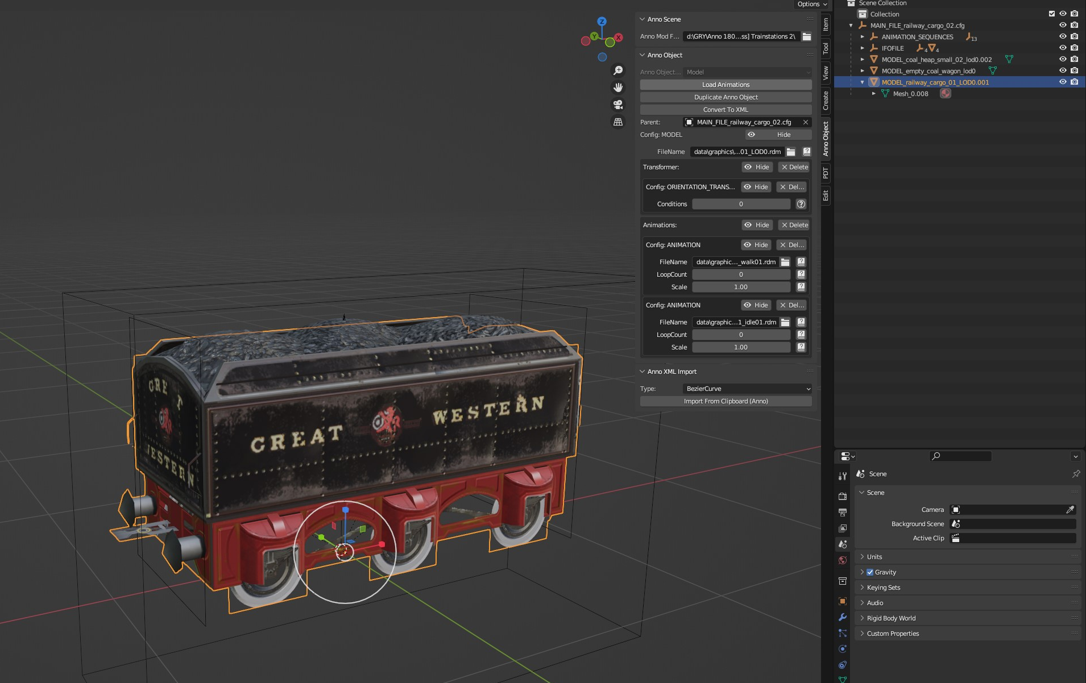Switch perspective/orthographic with the grid gizmo
The width and height of the screenshot is (1086, 683).
618,122
